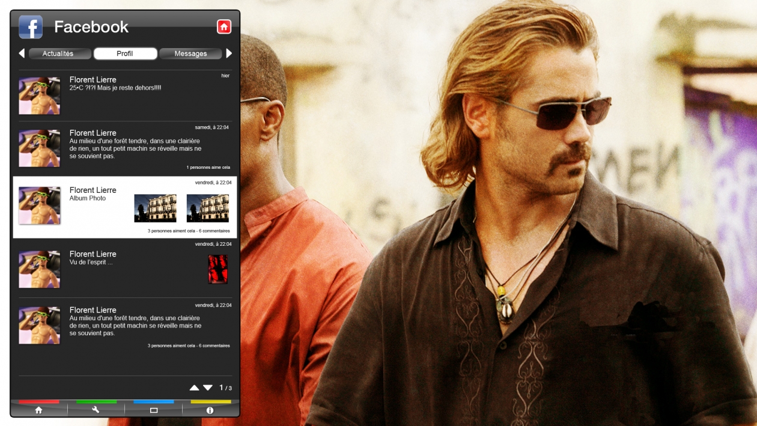Open the info icon in bottom bar
This screenshot has width=757, height=426.
(x=210, y=410)
